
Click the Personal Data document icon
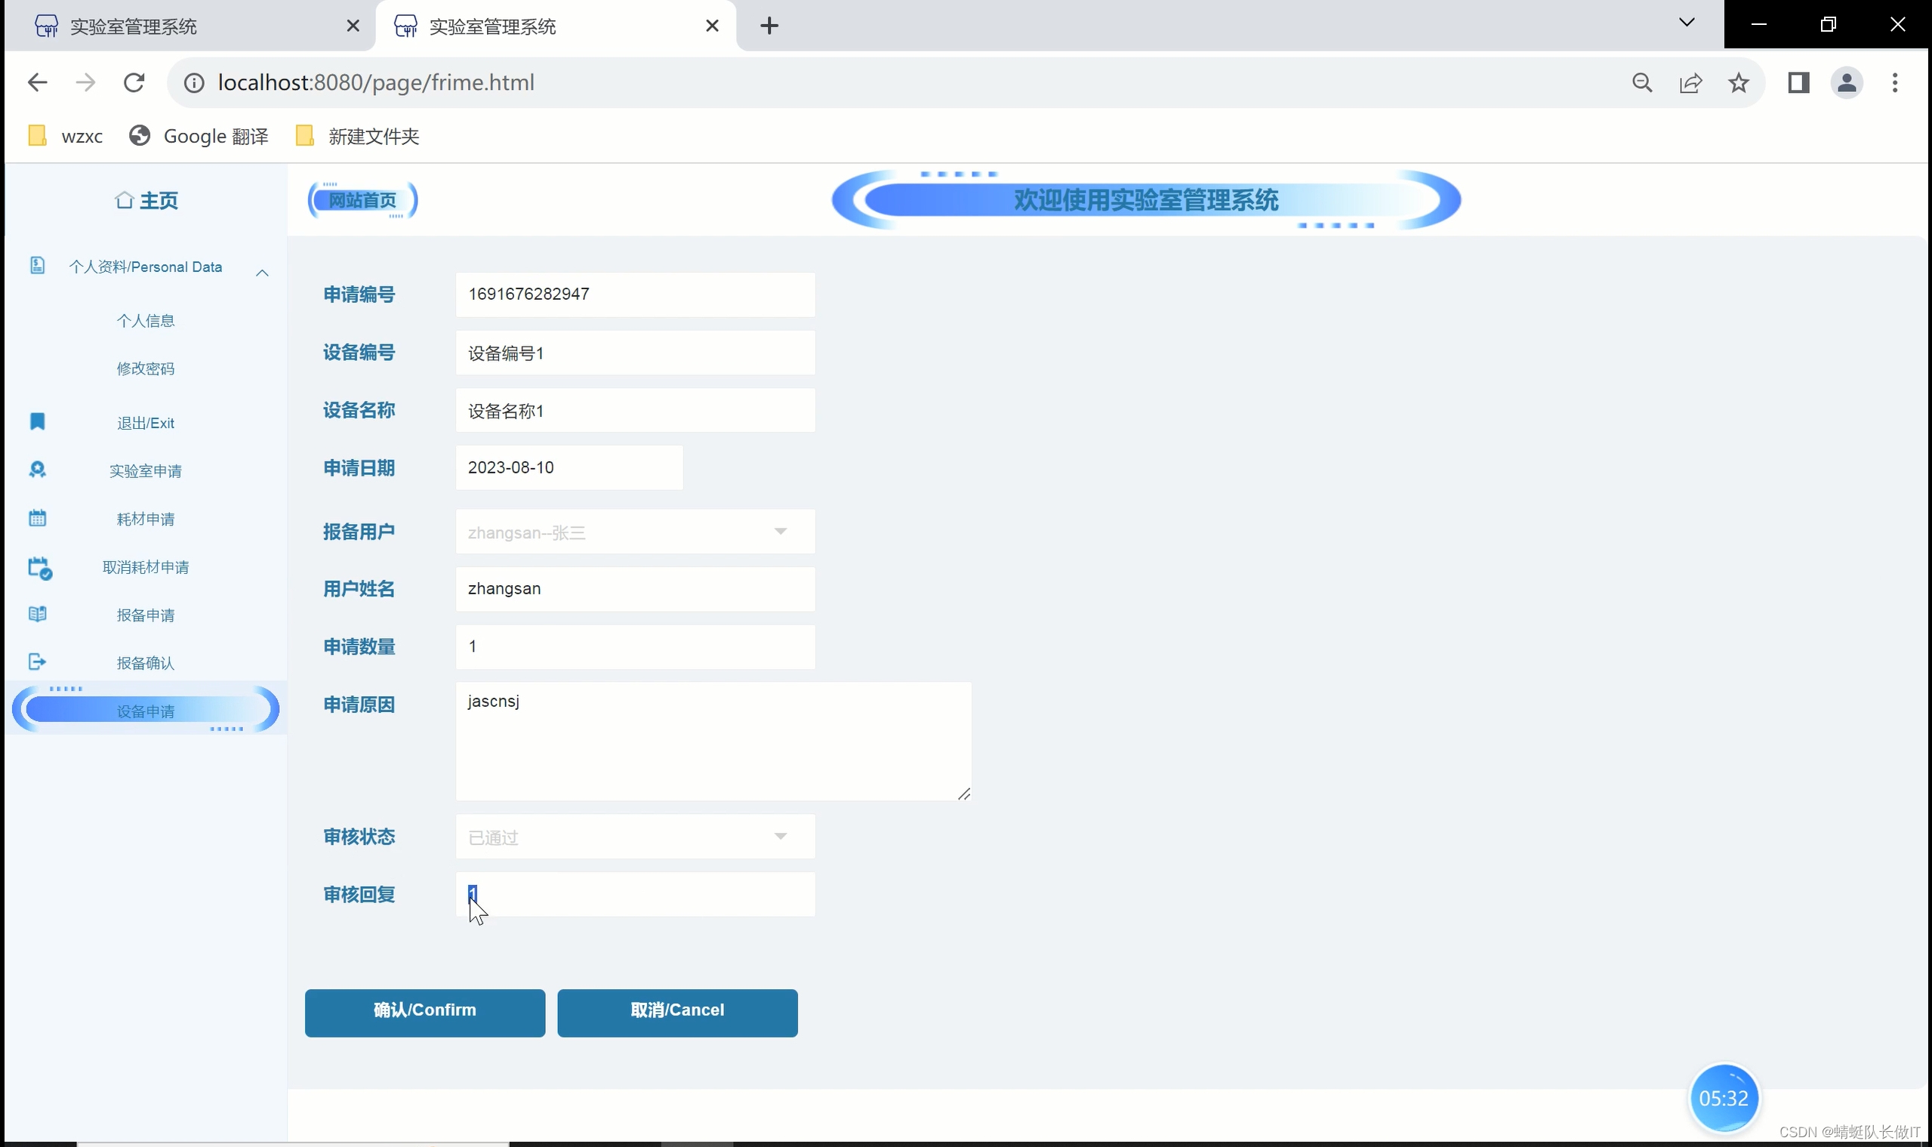click(x=37, y=266)
